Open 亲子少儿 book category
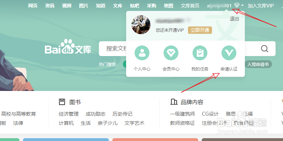This screenshot has width=283, height=141. [107, 123]
